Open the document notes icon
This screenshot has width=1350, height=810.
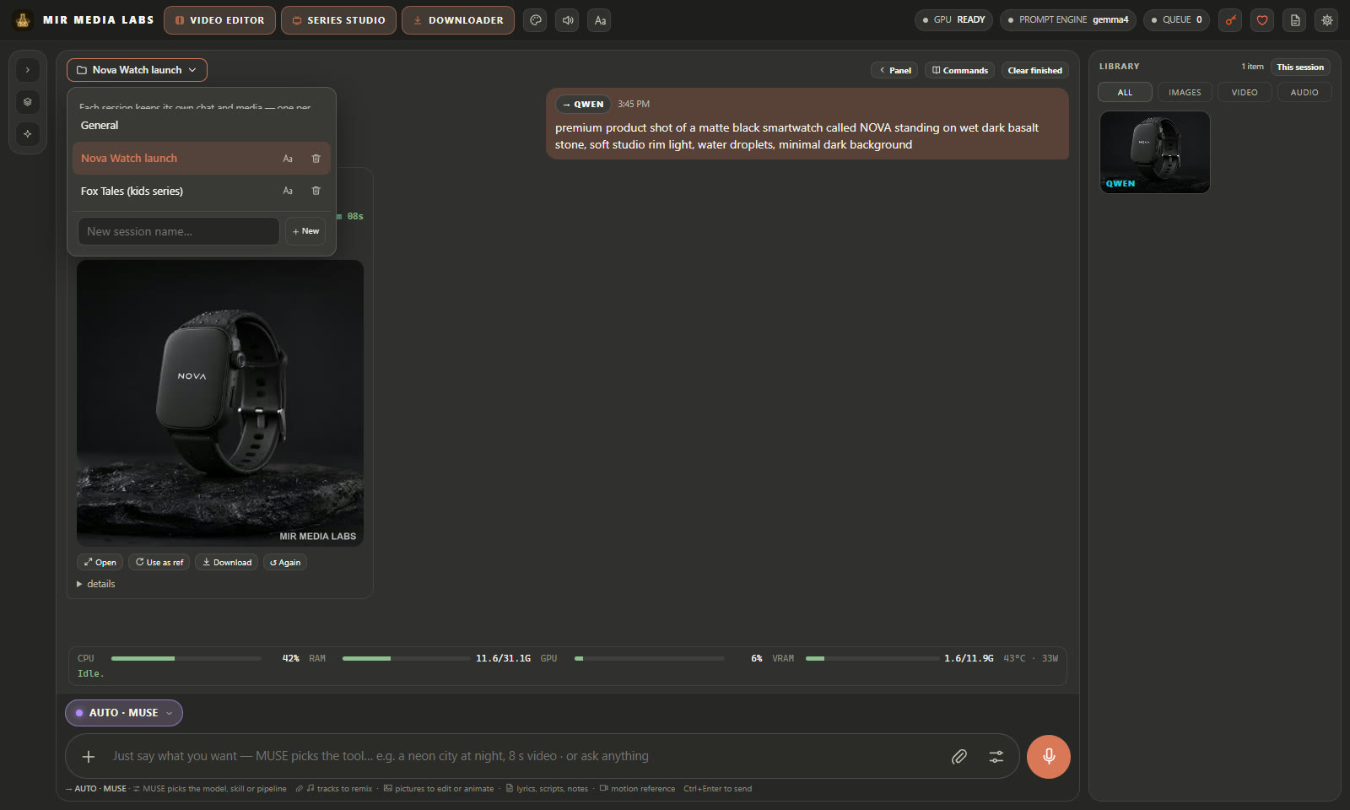tap(1295, 20)
